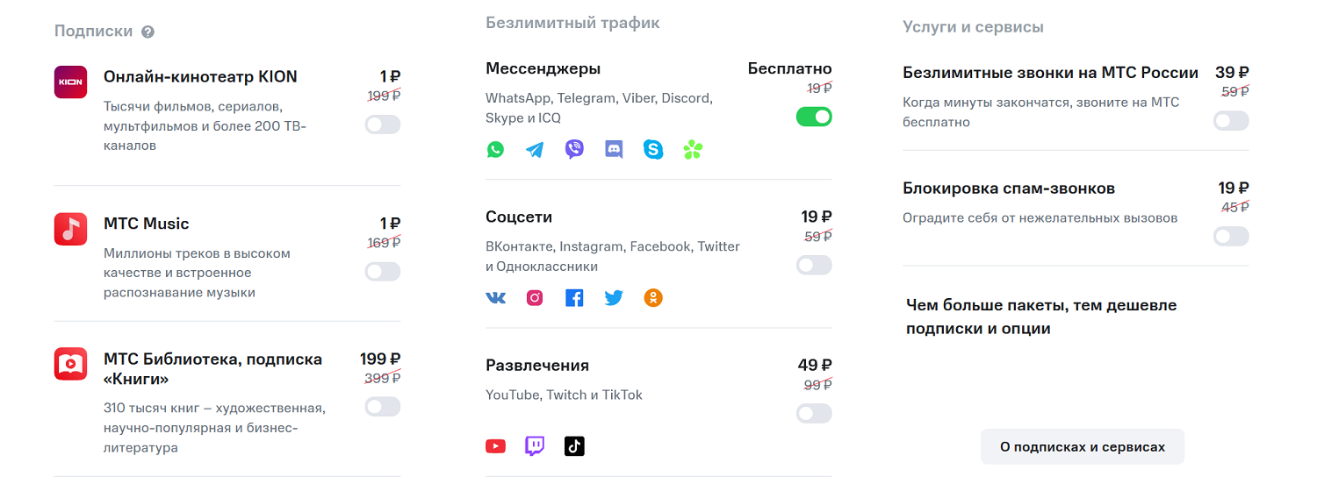Turn on the Соцсети unlimited traffic switch
The height and width of the screenshot is (491, 1317).
tap(814, 265)
